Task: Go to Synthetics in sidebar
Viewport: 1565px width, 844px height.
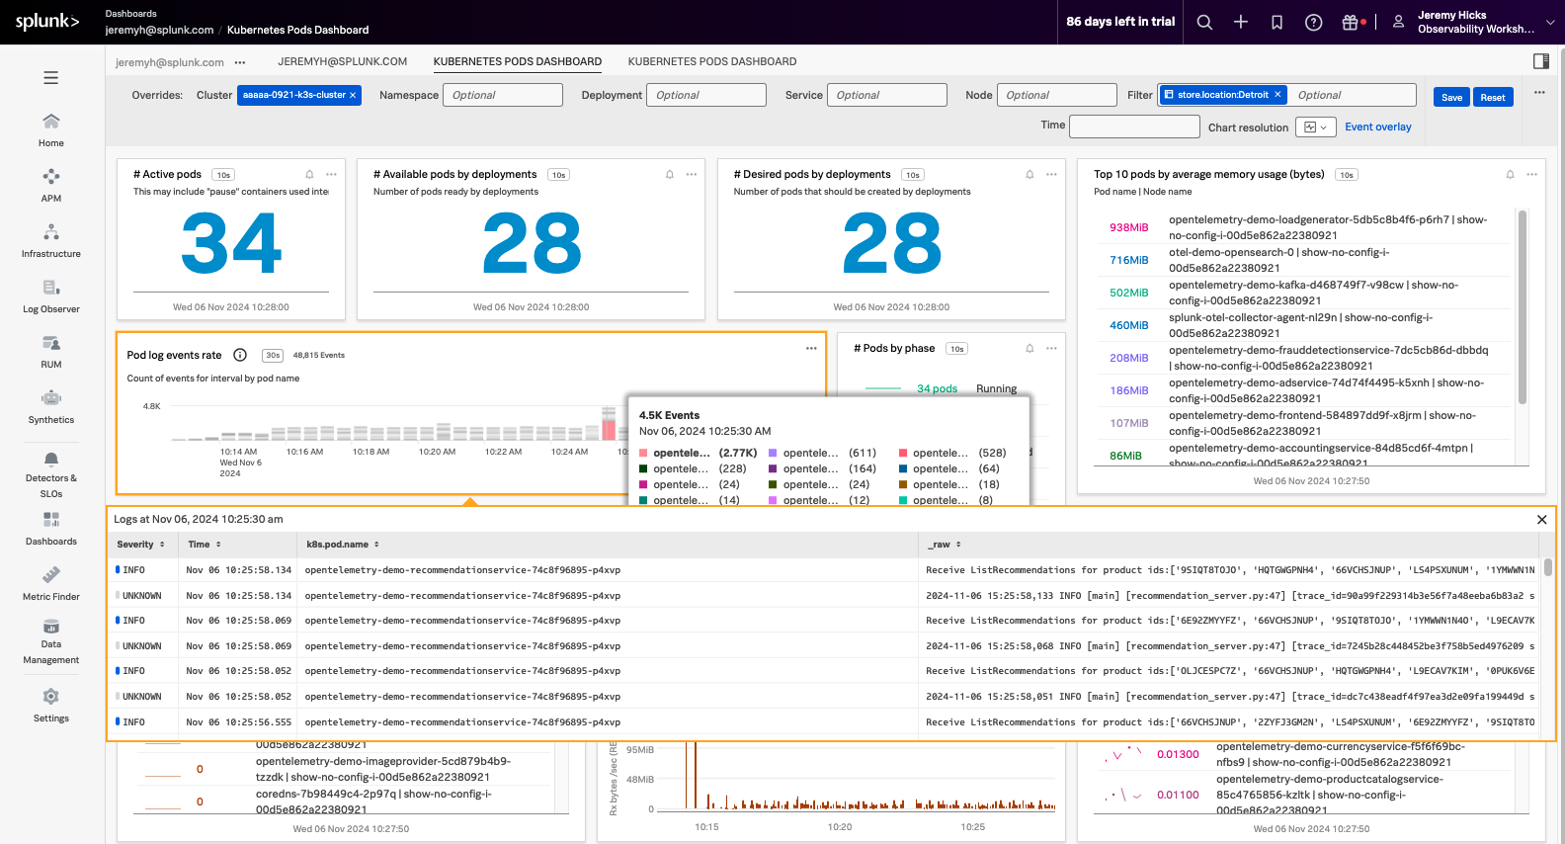Action: point(50,406)
